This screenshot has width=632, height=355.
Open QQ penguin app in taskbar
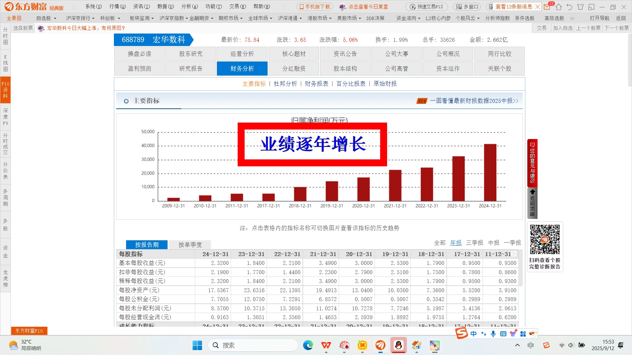click(x=399, y=345)
